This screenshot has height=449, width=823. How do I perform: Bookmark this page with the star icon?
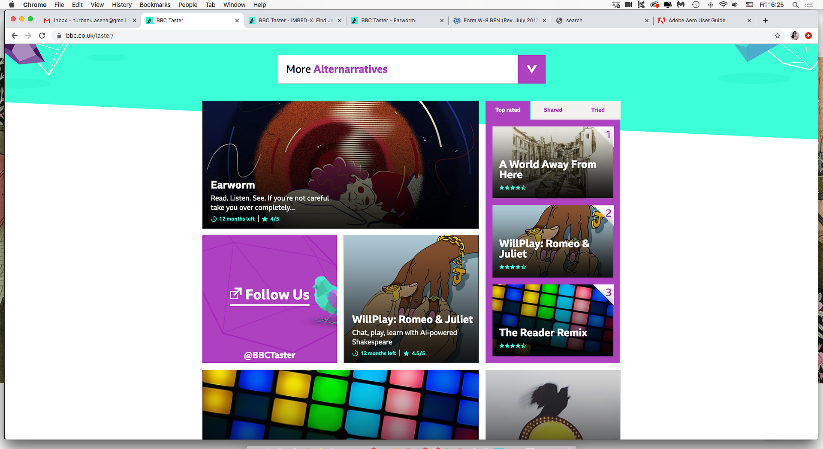pos(778,36)
